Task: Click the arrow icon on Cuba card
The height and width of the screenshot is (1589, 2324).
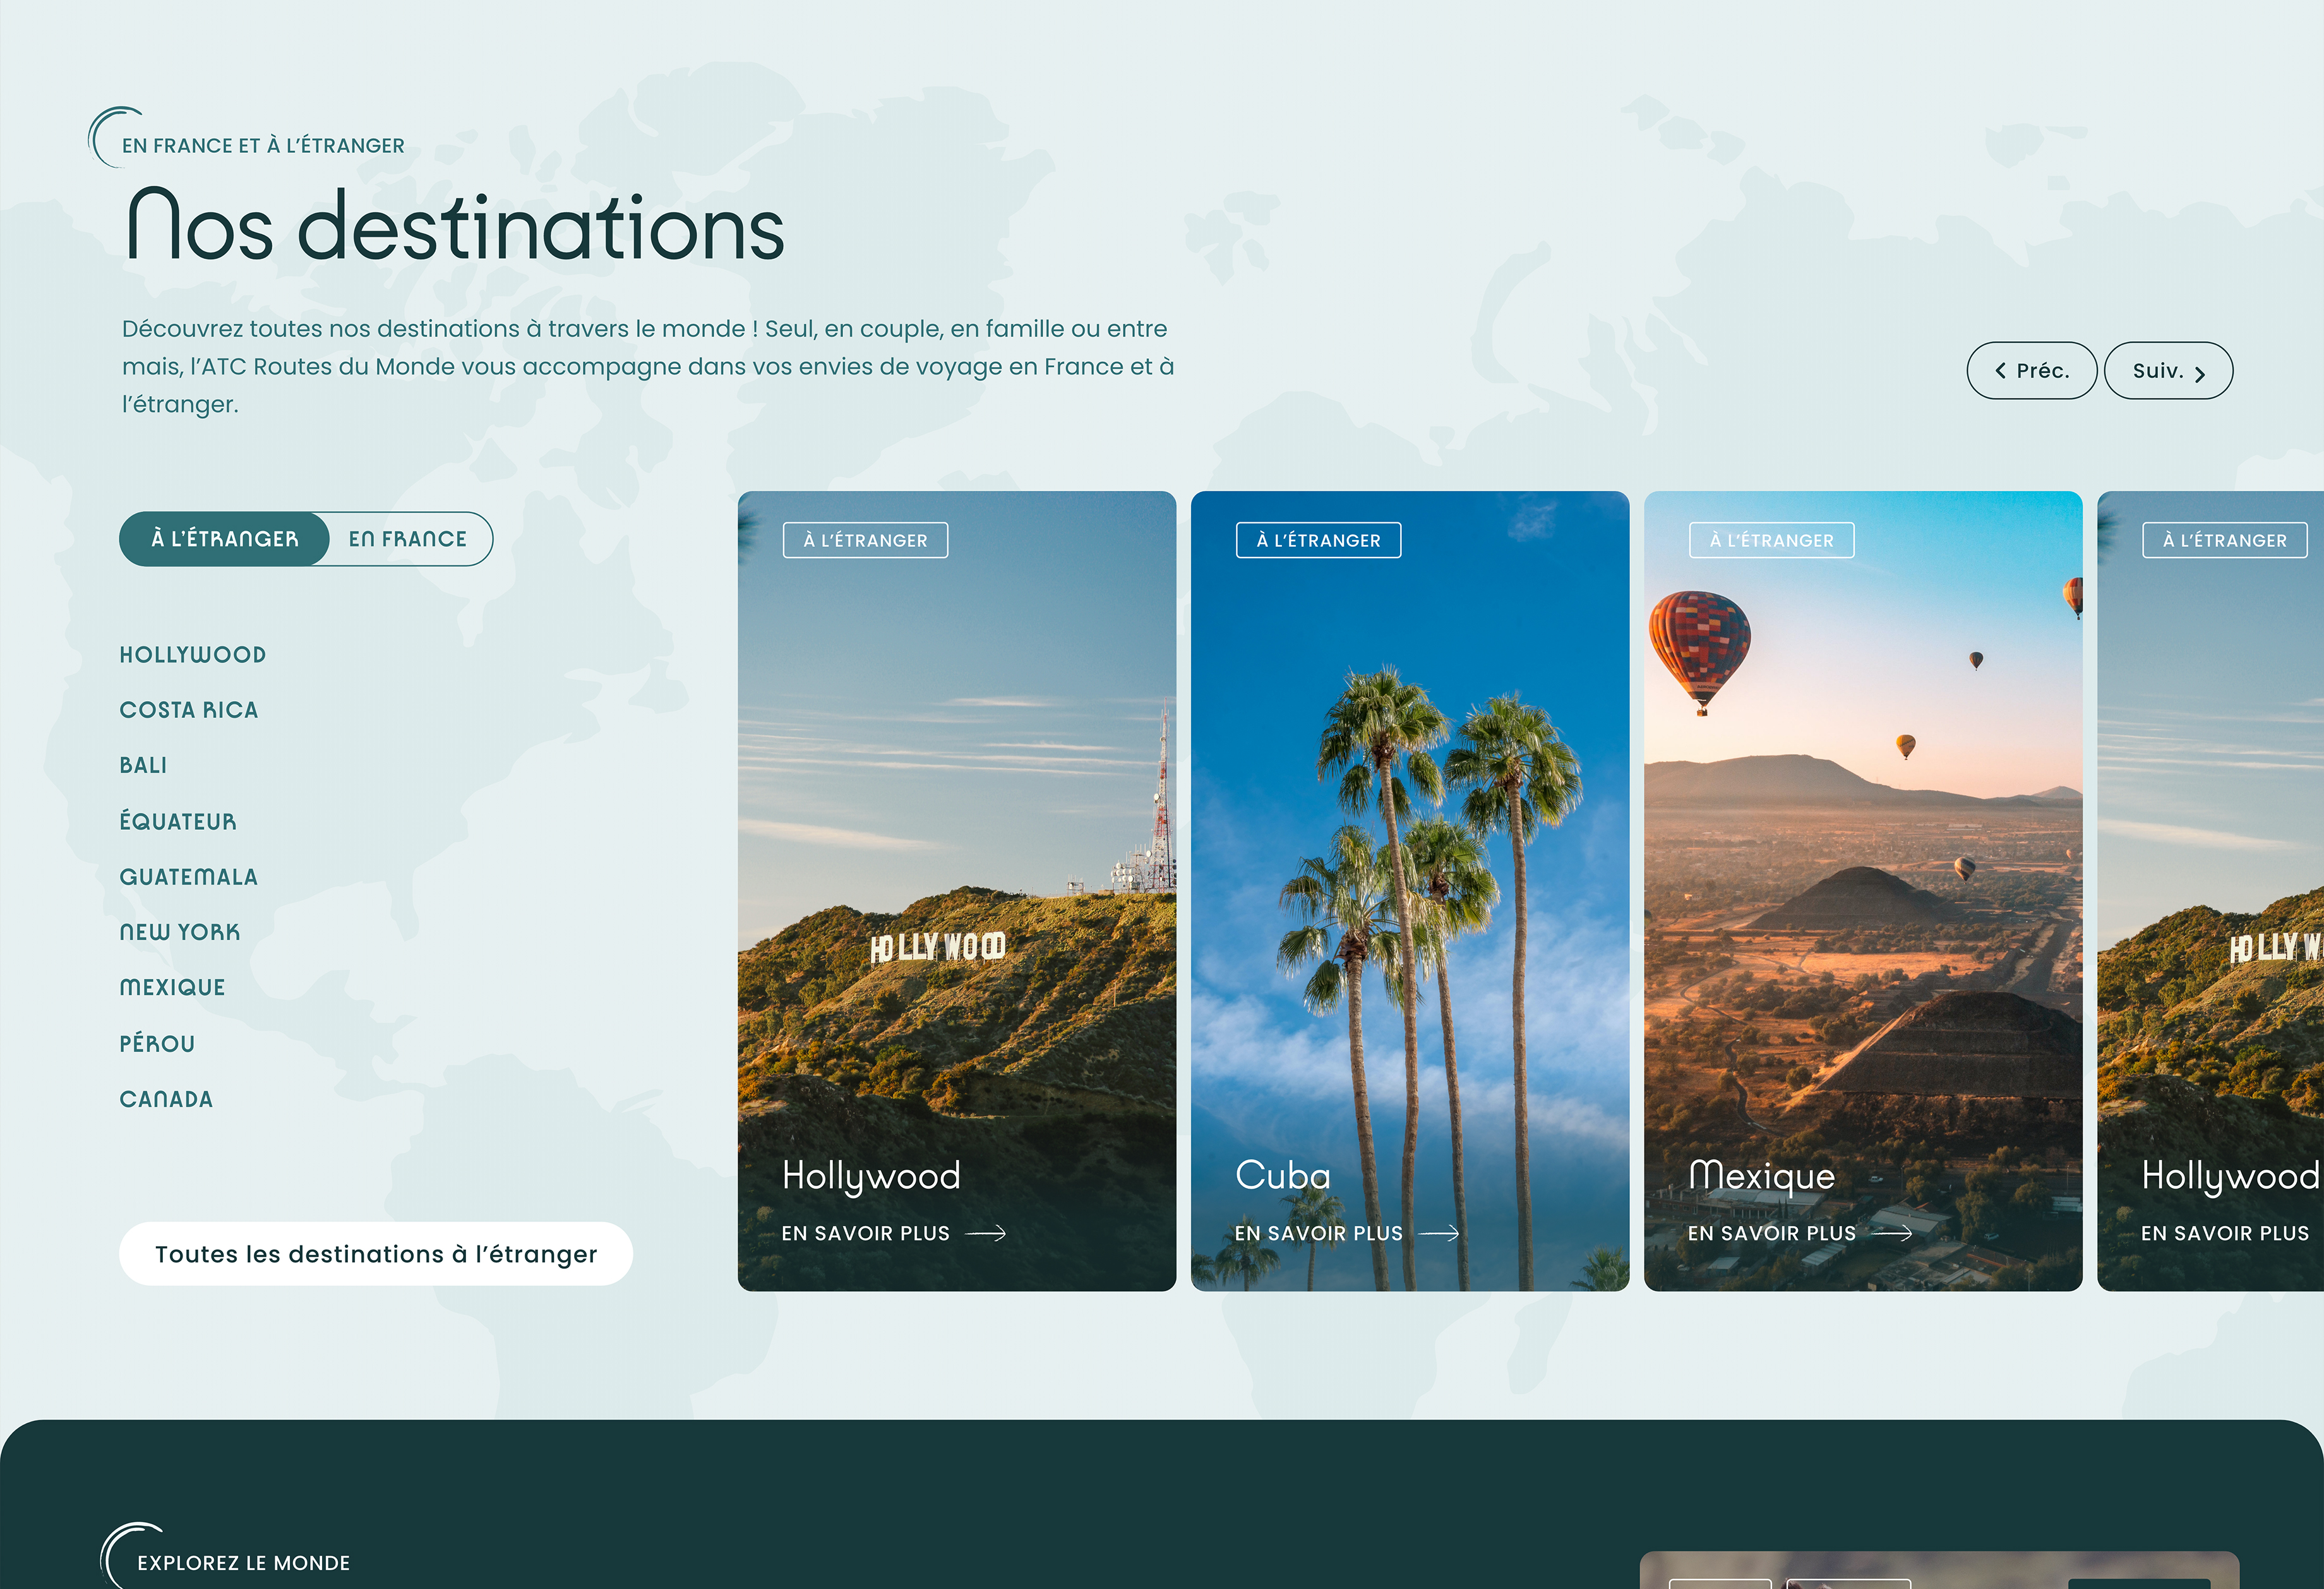Action: (1439, 1234)
